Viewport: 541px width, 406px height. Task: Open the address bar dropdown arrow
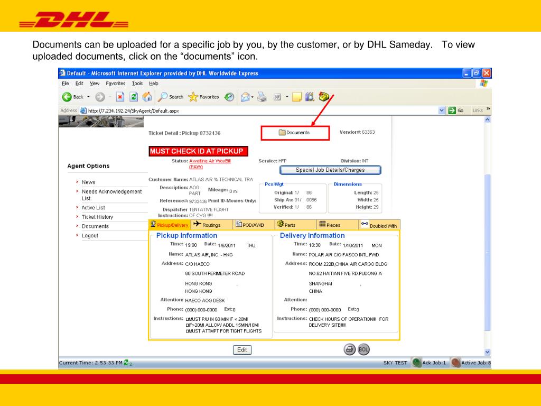(x=442, y=110)
